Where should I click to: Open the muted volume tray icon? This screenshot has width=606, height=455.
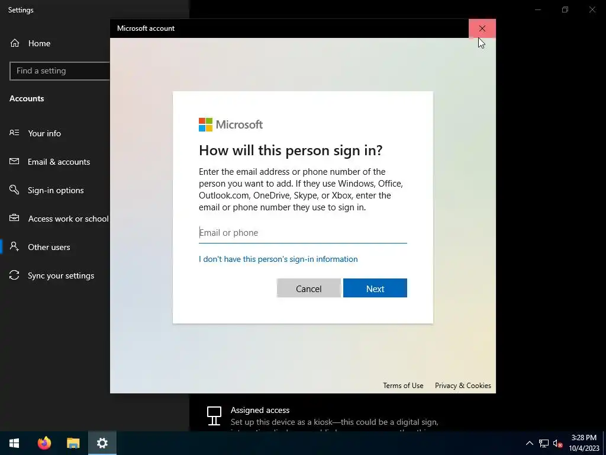tap(557, 443)
